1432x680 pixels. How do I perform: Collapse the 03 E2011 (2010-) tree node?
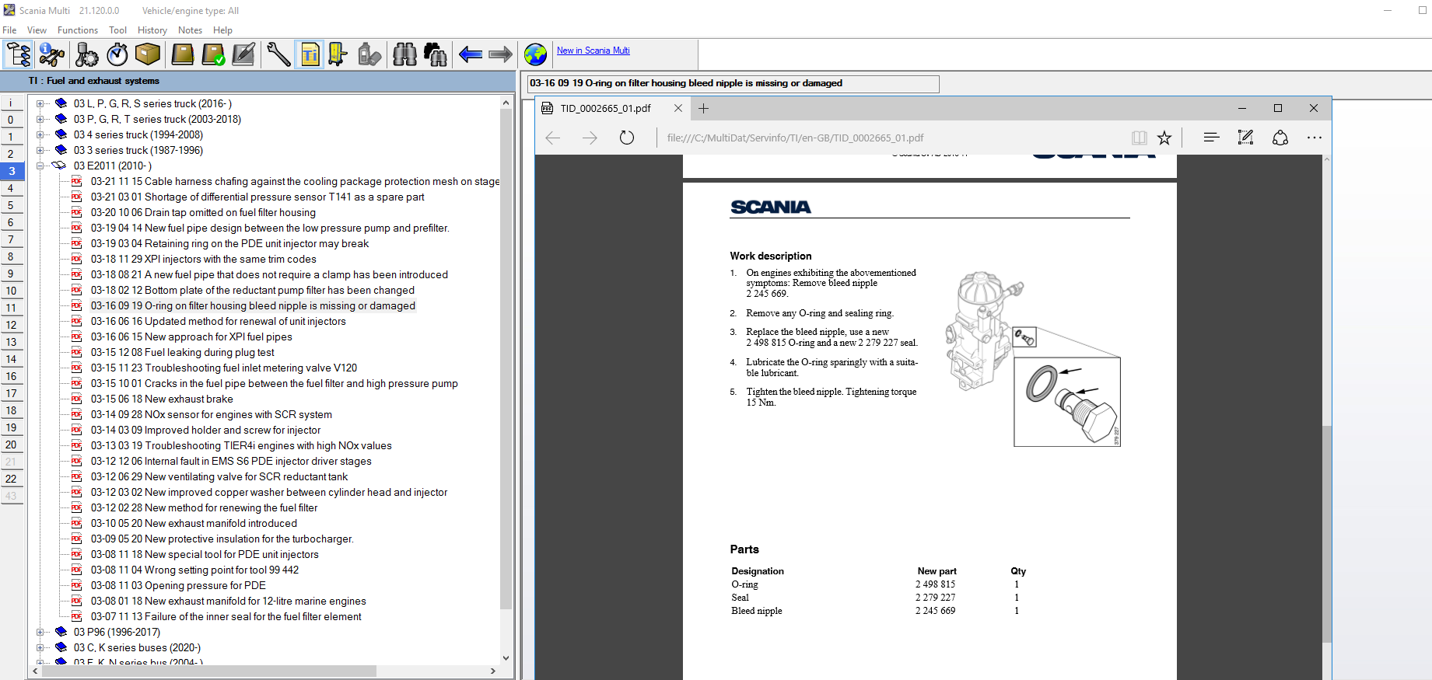40,166
